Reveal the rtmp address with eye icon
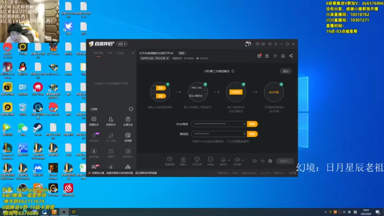Viewport: 384px width, 216px height. pos(244,124)
